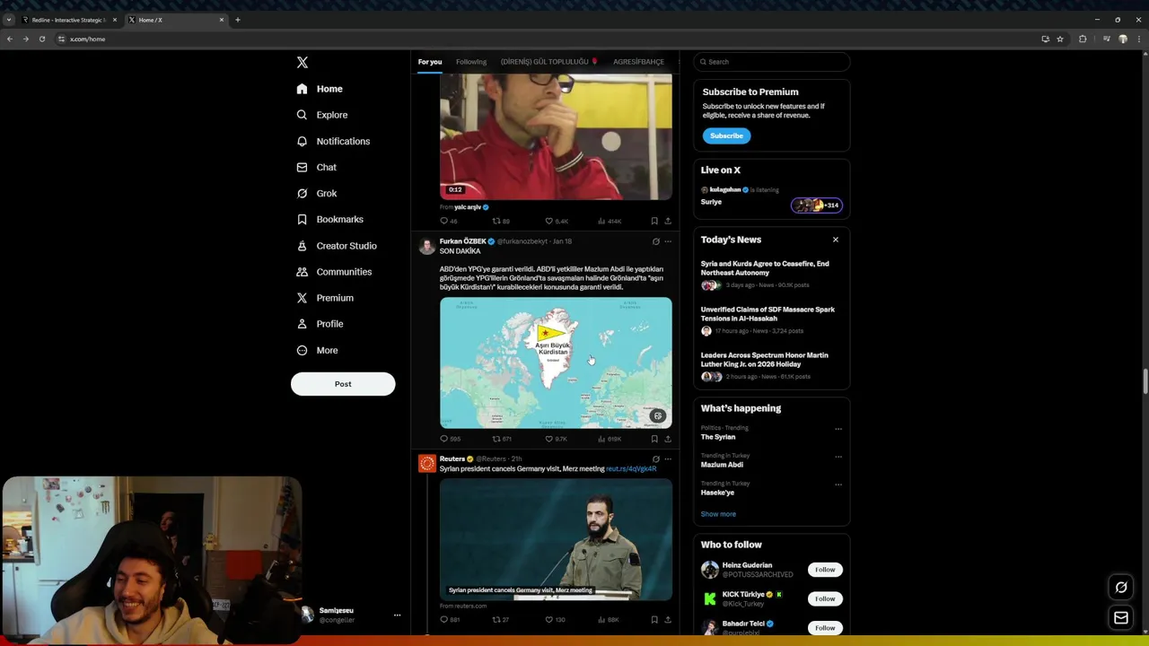The width and height of the screenshot is (1149, 646).
Task: Open Grok action on Reuters post
Action: (655, 458)
